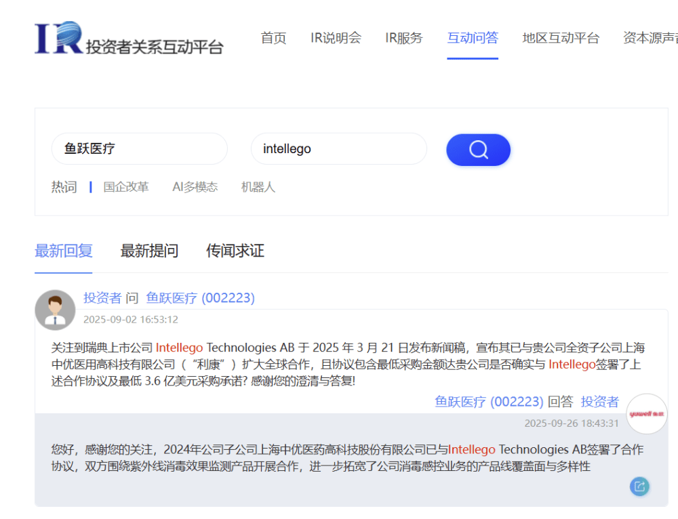Select 互动问答 navigation item
The image size is (678, 519).
pos(473,38)
